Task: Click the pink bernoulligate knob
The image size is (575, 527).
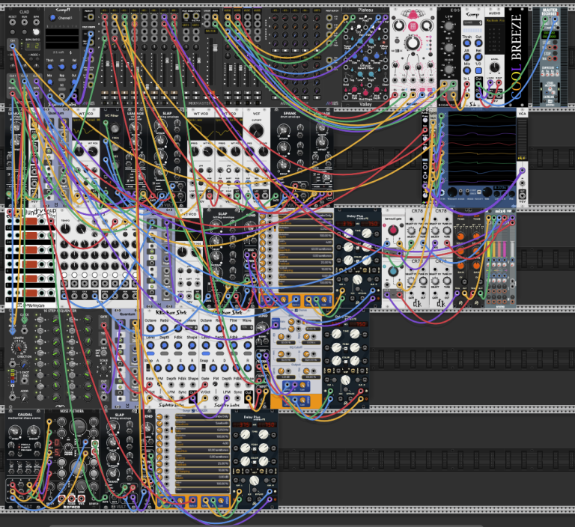Action: click(393, 231)
